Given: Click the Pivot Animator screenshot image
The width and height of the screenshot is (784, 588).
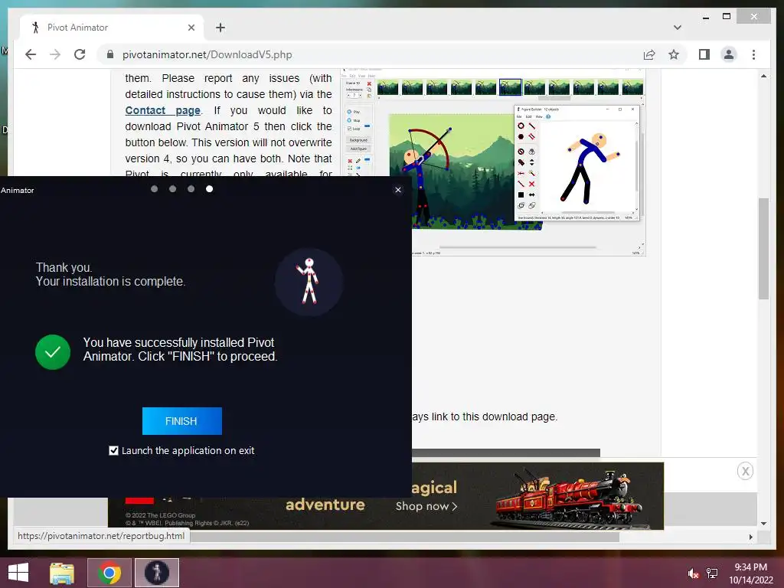Looking at the screenshot, I should click(x=493, y=162).
